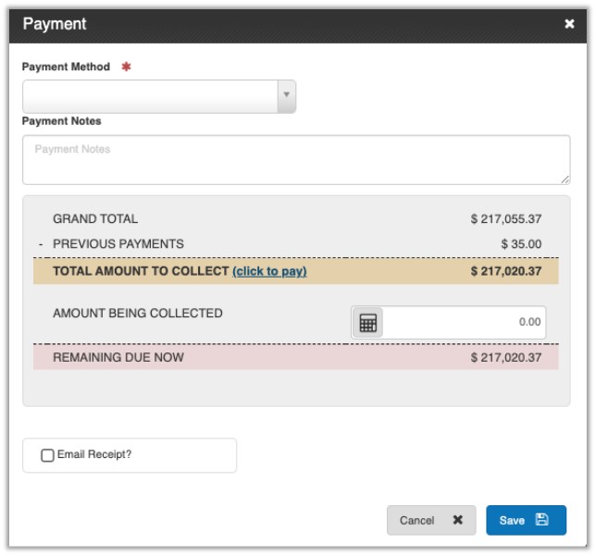
Task: Click the "click to pay" link
Action: click(269, 271)
